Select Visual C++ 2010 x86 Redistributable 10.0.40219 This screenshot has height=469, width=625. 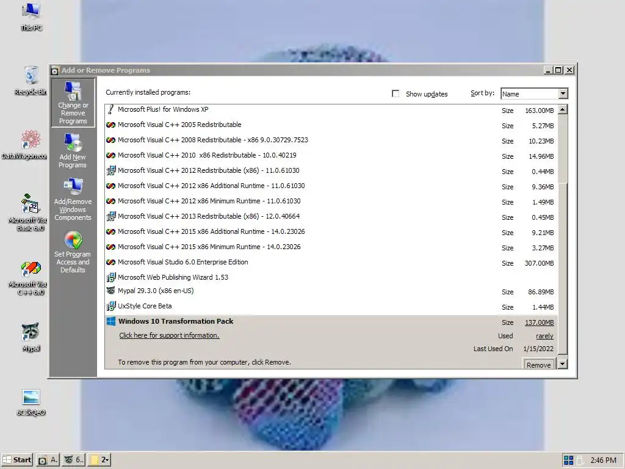click(331, 155)
